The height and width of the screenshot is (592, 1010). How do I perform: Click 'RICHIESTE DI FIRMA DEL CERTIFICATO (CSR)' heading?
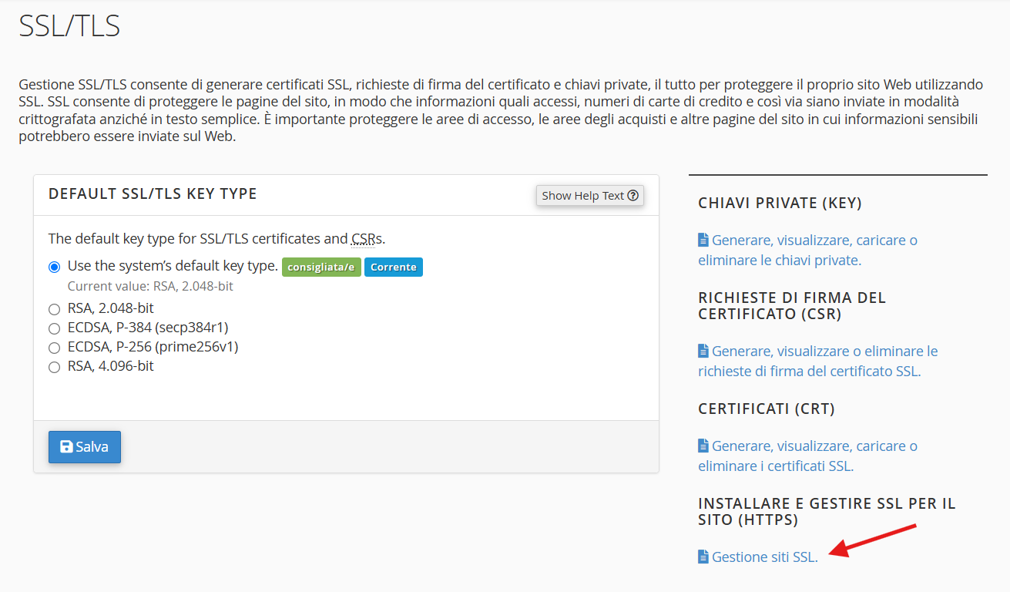click(x=792, y=306)
